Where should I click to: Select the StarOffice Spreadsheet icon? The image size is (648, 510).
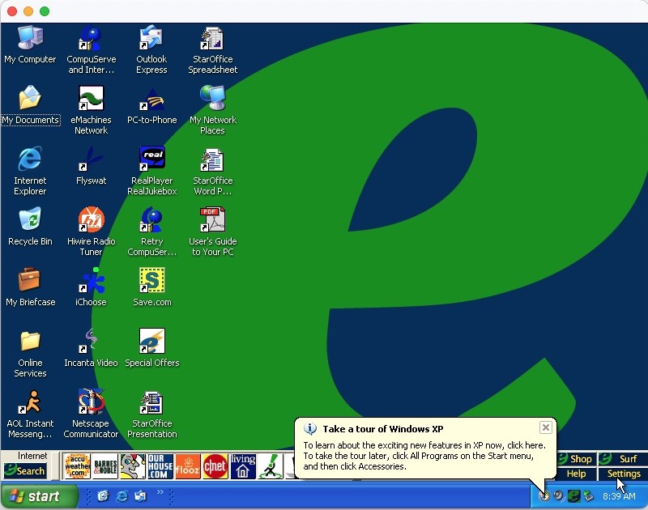tap(212, 39)
